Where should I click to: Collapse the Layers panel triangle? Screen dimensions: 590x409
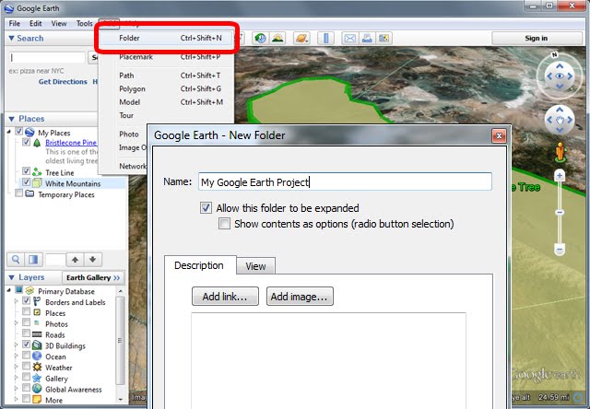pos(11,277)
